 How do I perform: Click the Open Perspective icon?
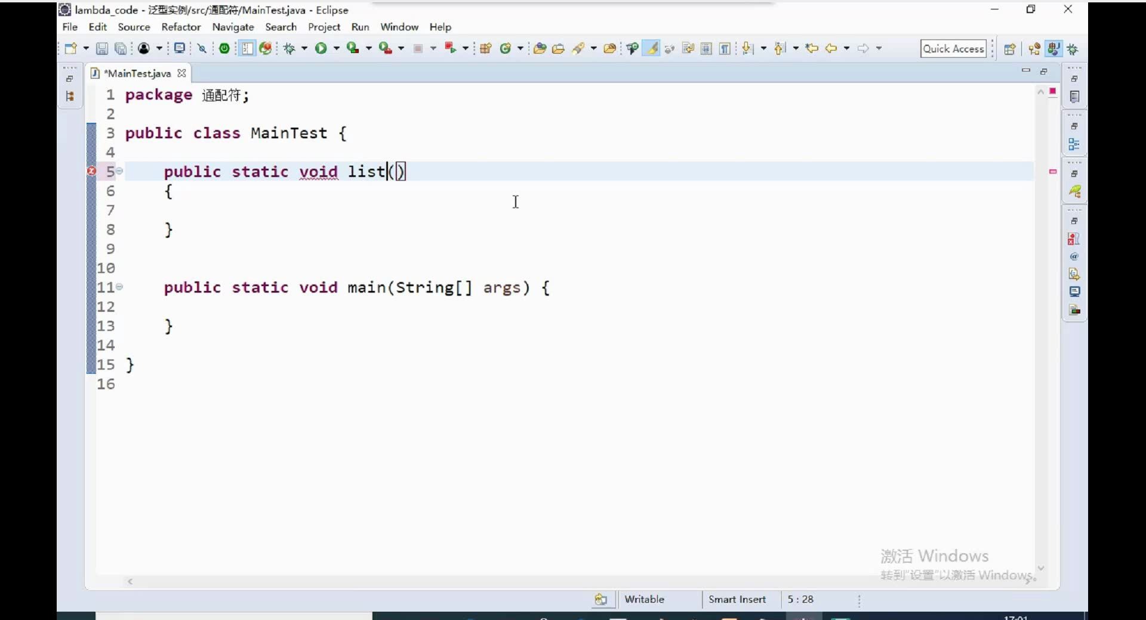pyautogui.click(x=1010, y=49)
